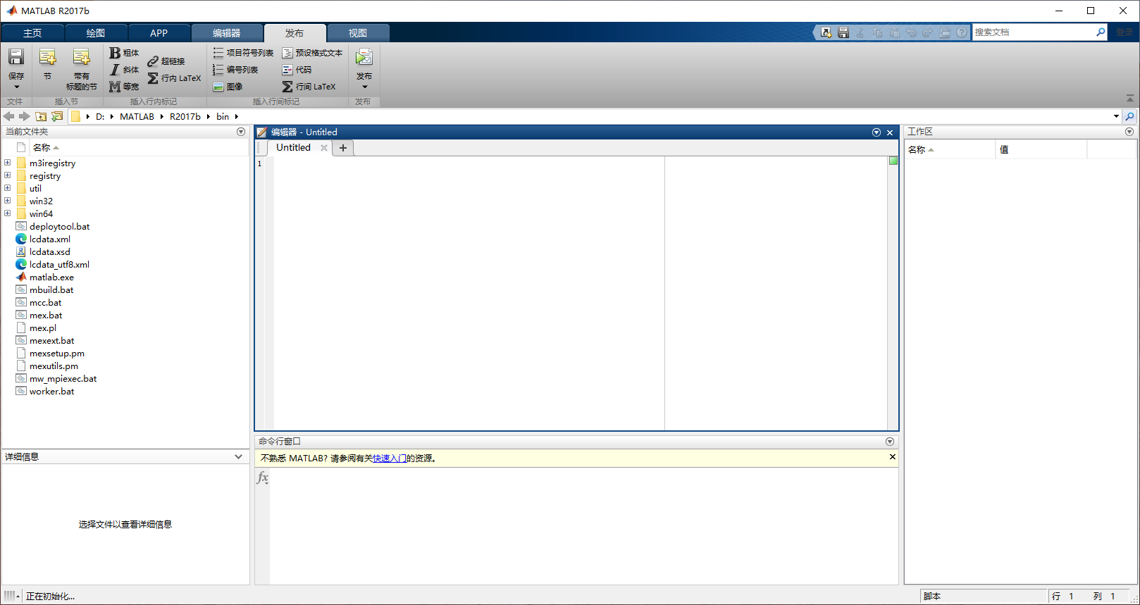The width and height of the screenshot is (1140, 605).
Task: Add a new editor tab with plus button
Action: point(343,148)
